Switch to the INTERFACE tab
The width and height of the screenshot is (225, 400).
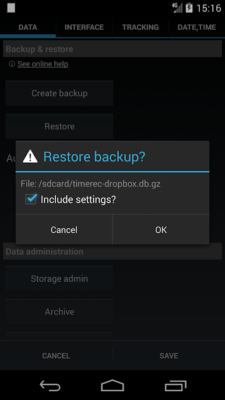click(x=84, y=27)
